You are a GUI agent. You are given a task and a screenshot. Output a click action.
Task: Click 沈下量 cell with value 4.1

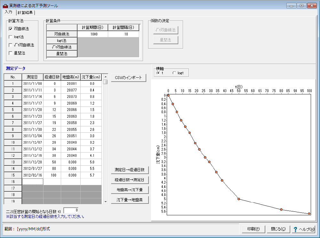point(91,155)
